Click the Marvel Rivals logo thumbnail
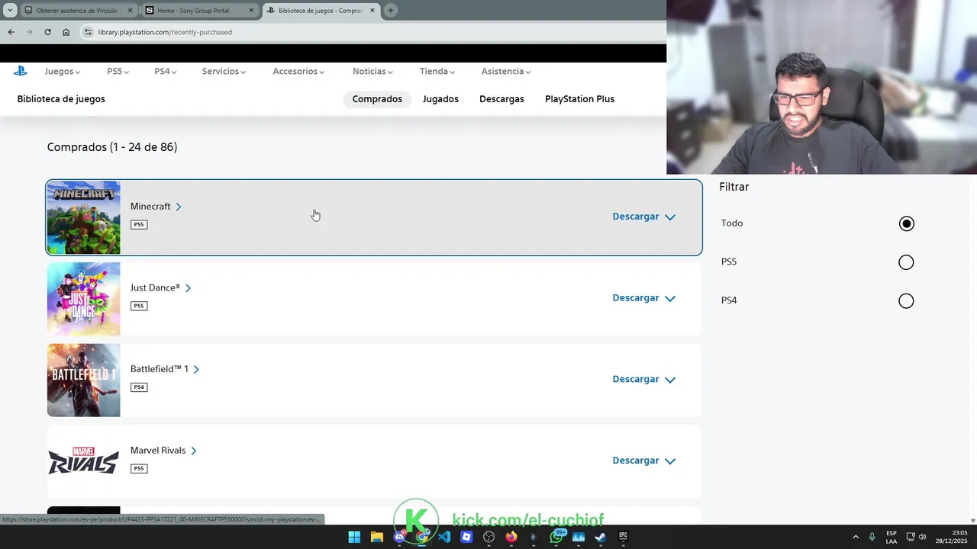Viewport: 977px width, 549px height. (83, 461)
